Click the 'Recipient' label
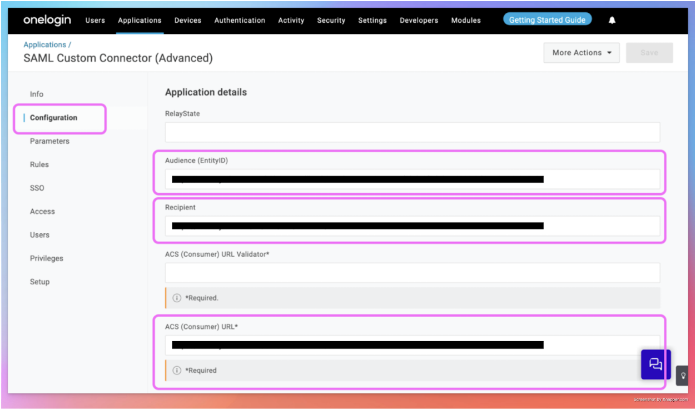 (180, 207)
